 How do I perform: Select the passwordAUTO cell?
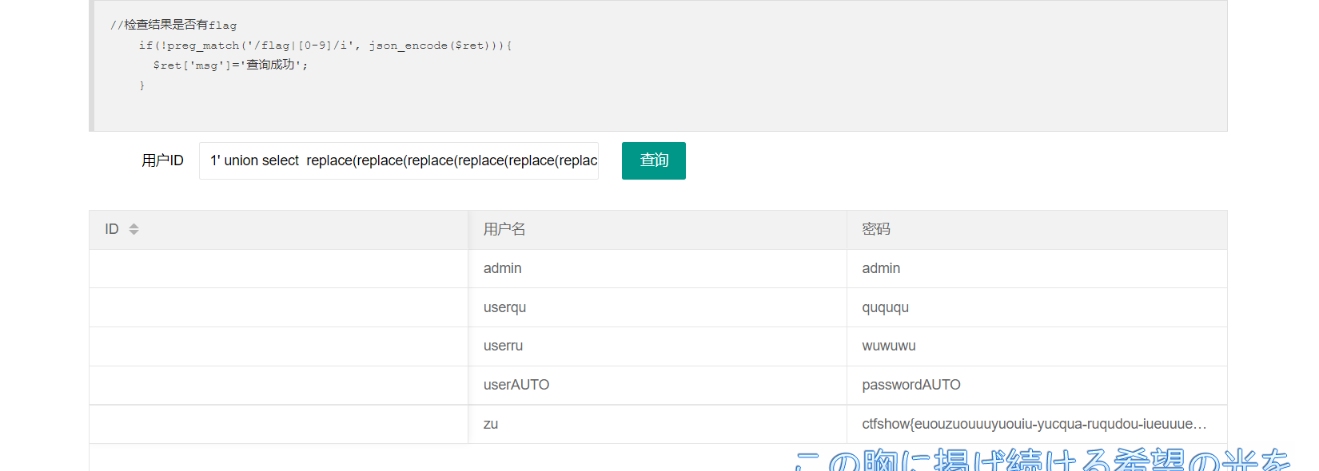1037,385
